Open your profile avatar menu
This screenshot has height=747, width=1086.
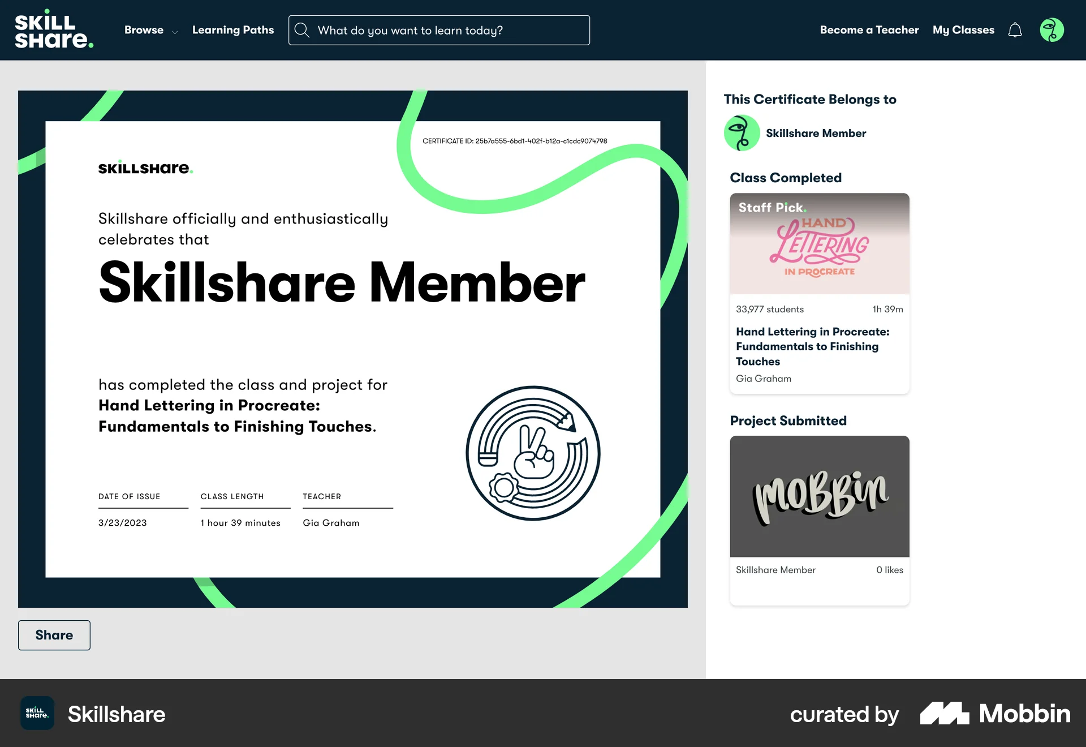(1051, 30)
